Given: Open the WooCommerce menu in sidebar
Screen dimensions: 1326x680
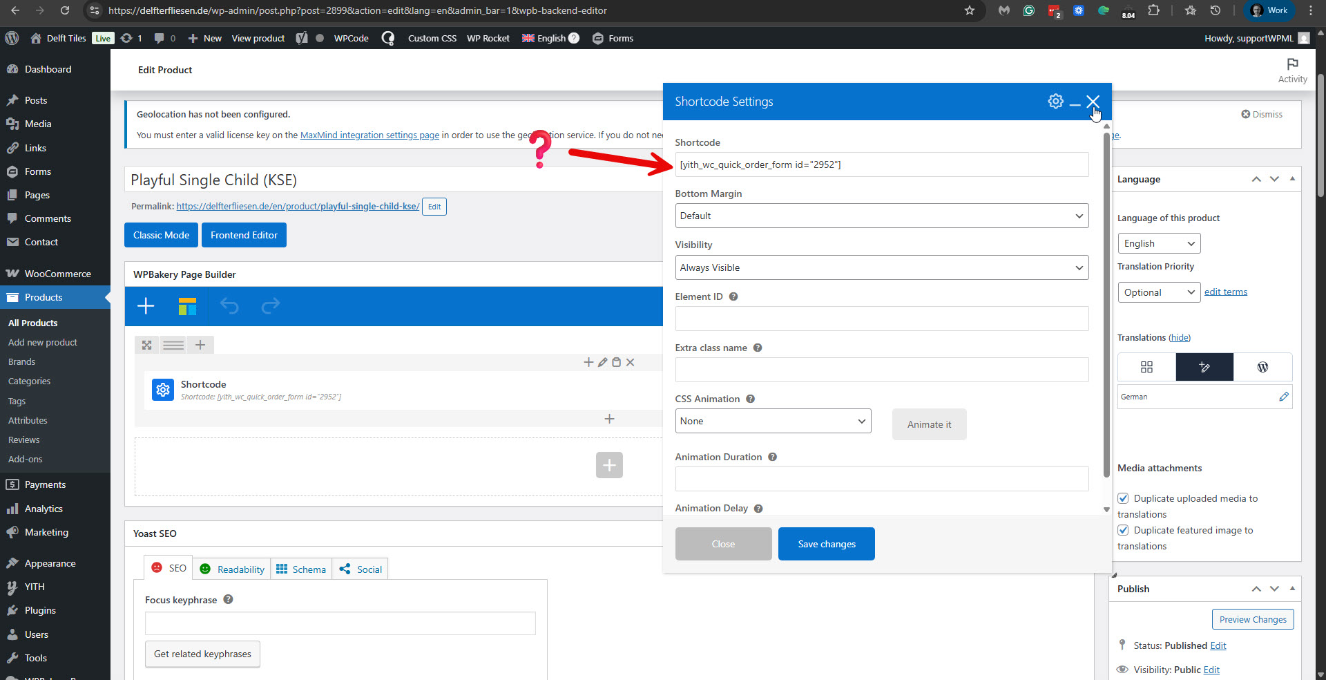Looking at the screenshot, I should pyautogui.click(x=57, y=274).
